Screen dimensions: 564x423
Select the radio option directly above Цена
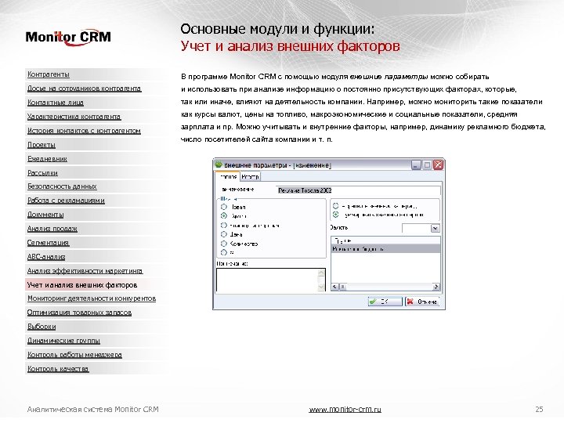click(x=224, y=225)
